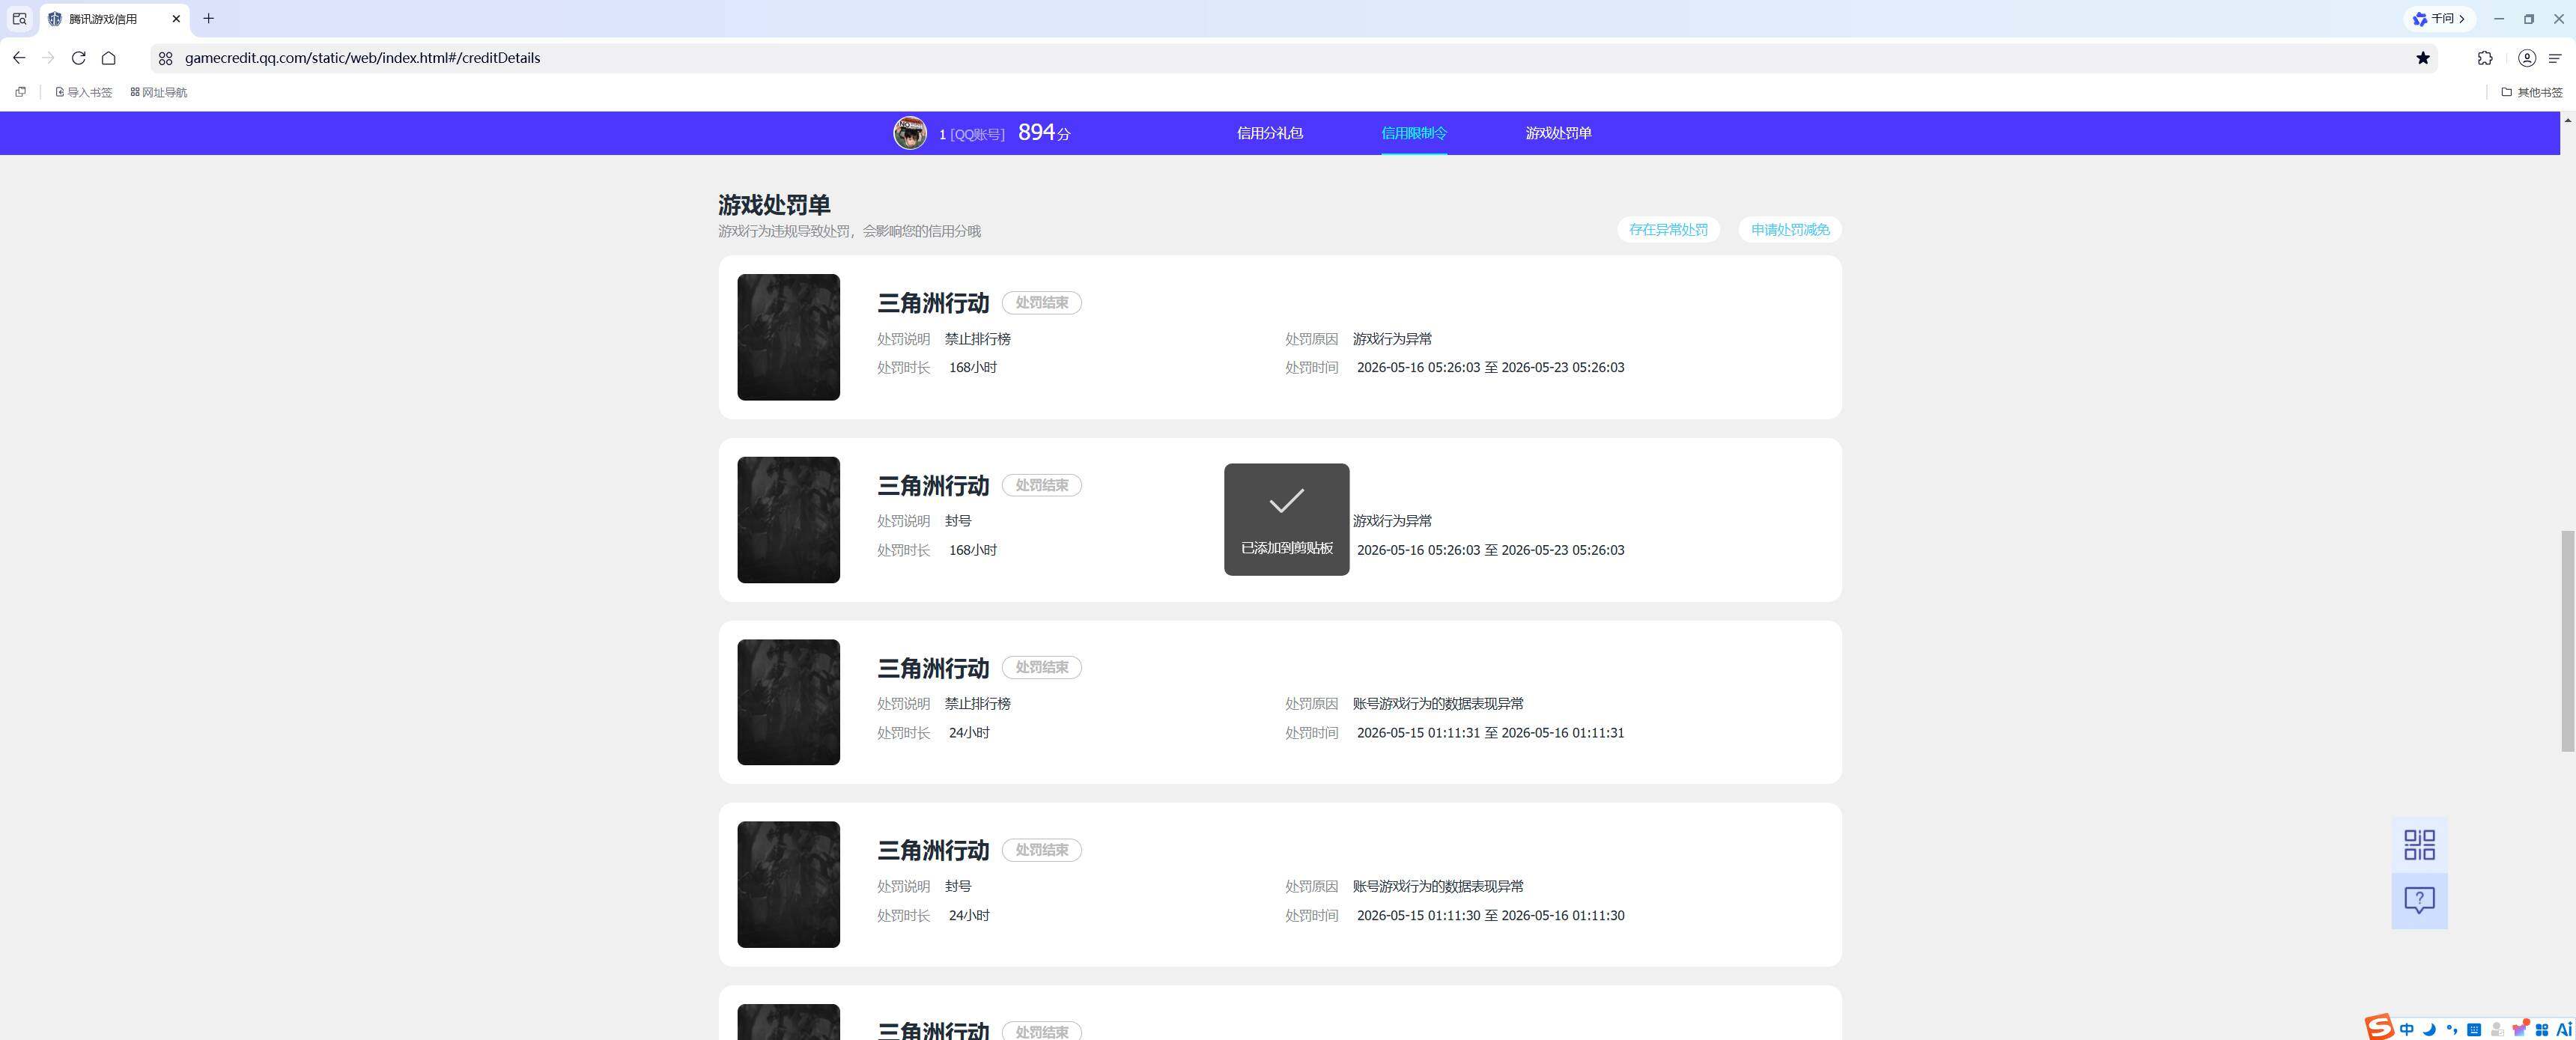Click the 处罚结束 badge on the first card
2576x1040 pixels.
click(x=1041, y=303)
